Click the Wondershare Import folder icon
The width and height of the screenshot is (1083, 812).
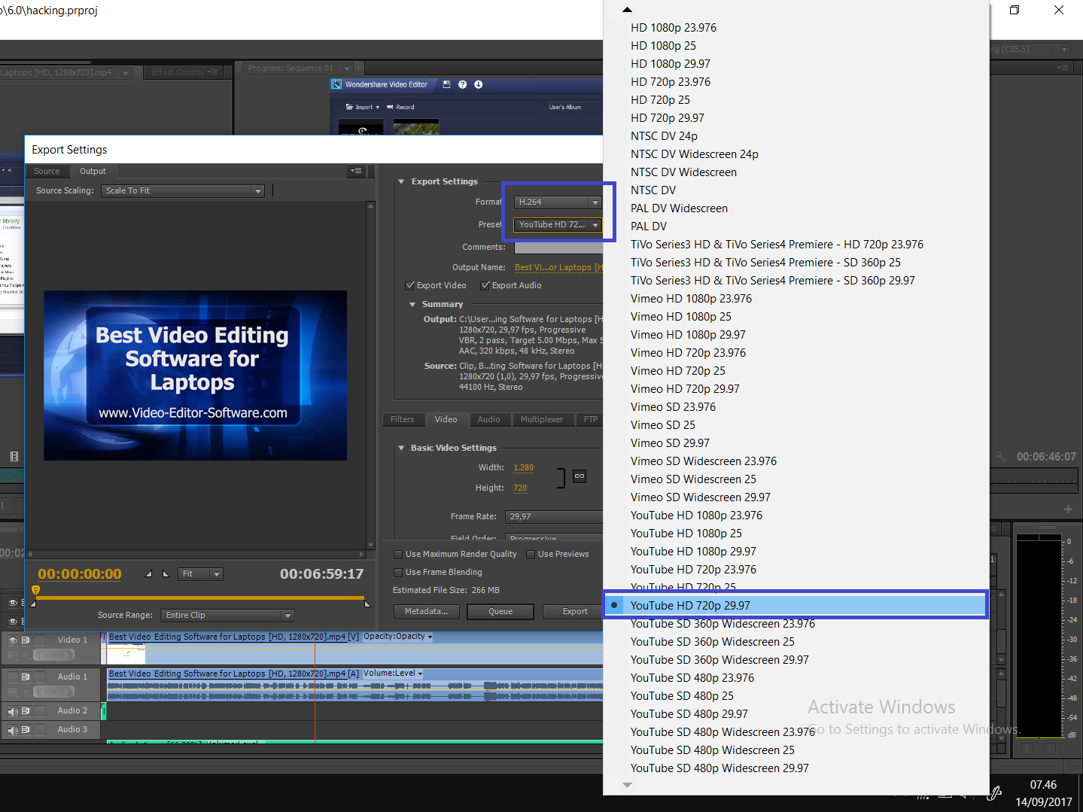(x=349, y=107)
